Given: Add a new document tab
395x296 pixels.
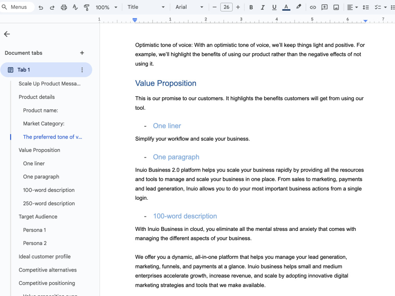Looking at the screenshot, I should pos(82,53).
